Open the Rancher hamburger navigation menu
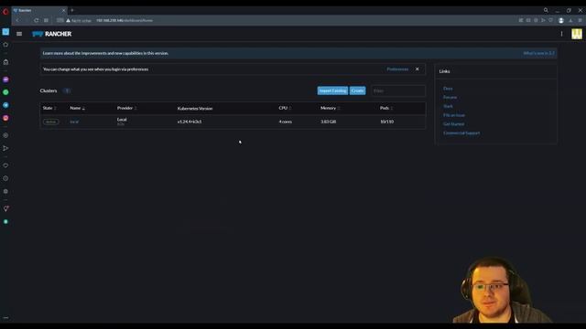This screenshot has height=329, width=586. point(19,34)
